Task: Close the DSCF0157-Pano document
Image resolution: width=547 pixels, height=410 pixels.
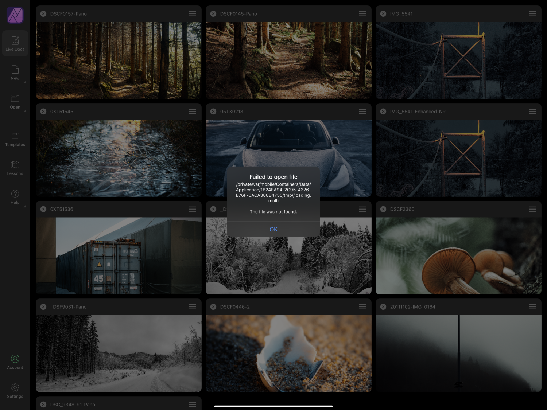Action: [43, 14]
